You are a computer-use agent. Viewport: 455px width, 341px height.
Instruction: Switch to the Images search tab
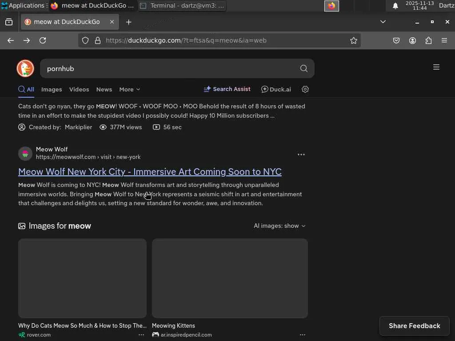(52, 89)
